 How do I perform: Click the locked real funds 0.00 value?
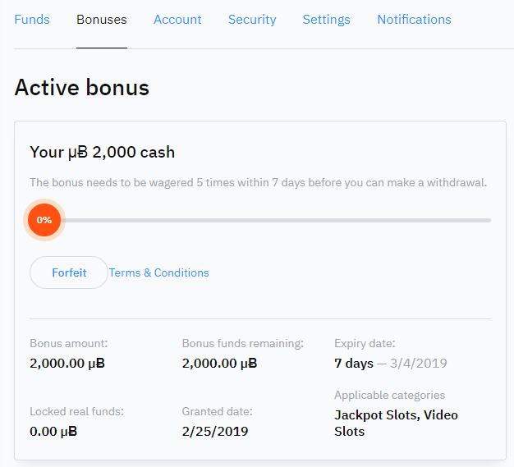click(x=53, y=431)
